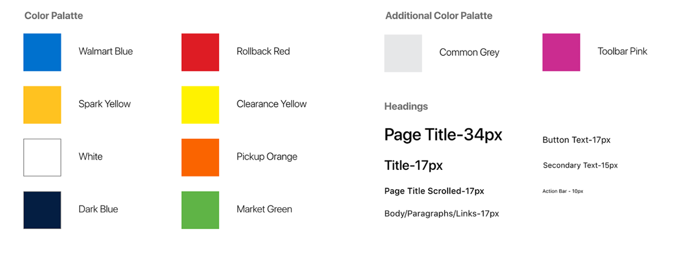This screenshot has width=678, height=254.
Task: Click the Color Palatte heading
Action: tap(54, 16)
